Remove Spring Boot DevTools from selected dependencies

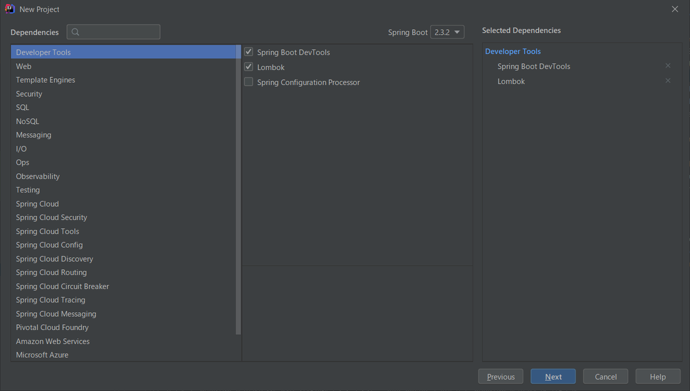[668, 66]
